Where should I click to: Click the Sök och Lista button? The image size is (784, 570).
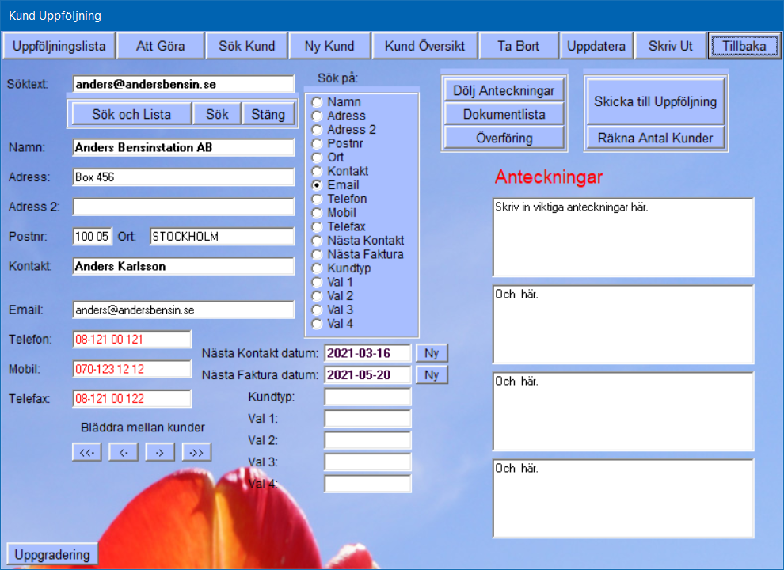coord(131,114)
